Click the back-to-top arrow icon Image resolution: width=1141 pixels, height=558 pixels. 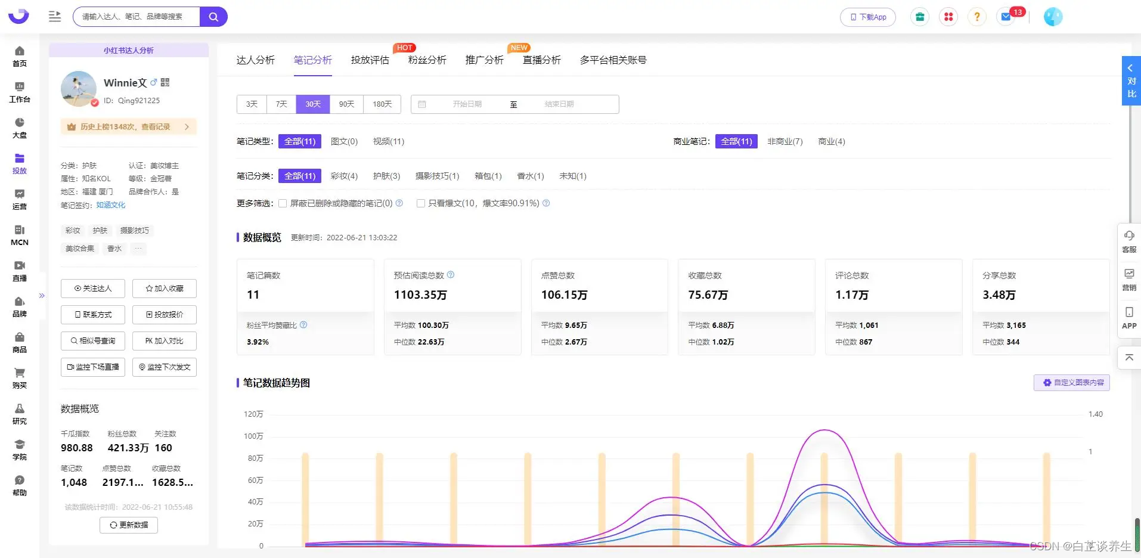(1129, 358)
